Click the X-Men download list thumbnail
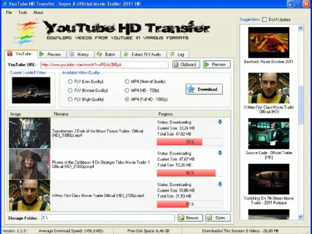Image resolution: width=312 pixels, height=234 pixels. tap(30, 195)
